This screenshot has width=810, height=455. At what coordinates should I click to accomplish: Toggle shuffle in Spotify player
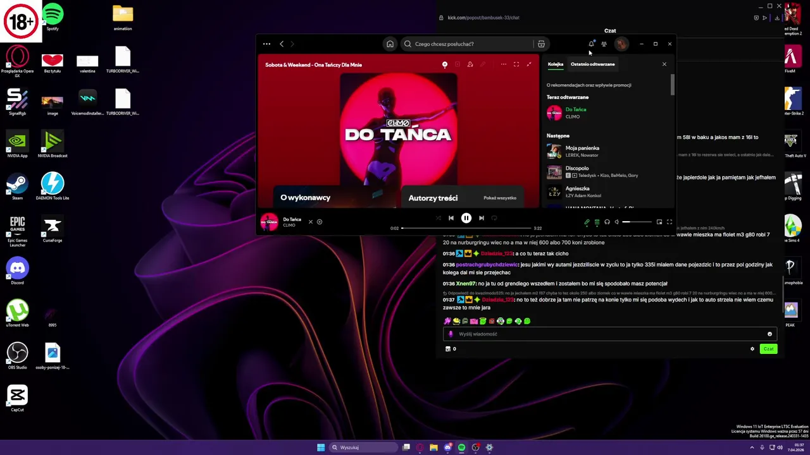coord(438,218)
